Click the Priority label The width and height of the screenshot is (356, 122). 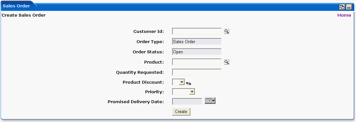154,92
